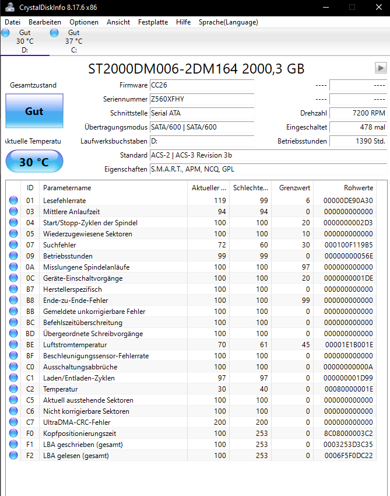Click the Betriebsstunden value 1390 Std.
The image size is (390, 496).
[359, 141]
